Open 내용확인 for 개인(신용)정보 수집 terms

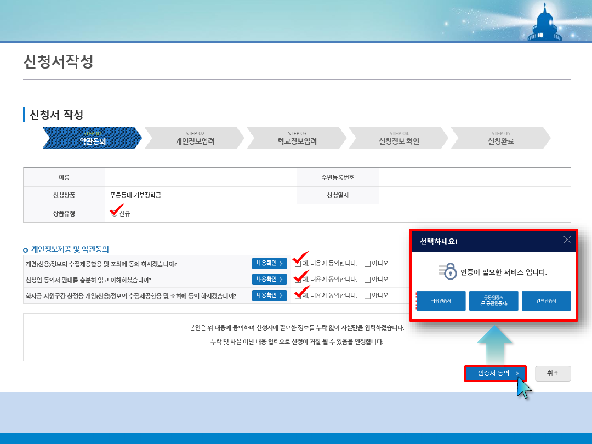(x=269, y=264)
